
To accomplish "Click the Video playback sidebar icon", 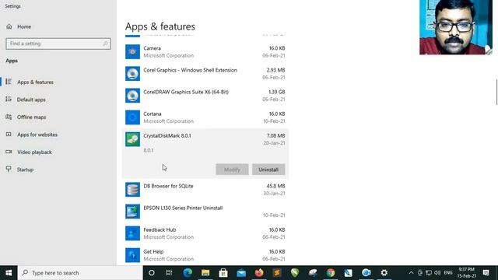I will (9, 152).
